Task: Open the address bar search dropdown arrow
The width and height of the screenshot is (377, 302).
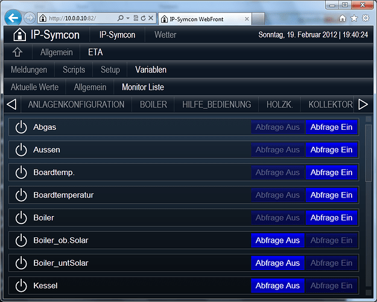Action: point(128,18)
